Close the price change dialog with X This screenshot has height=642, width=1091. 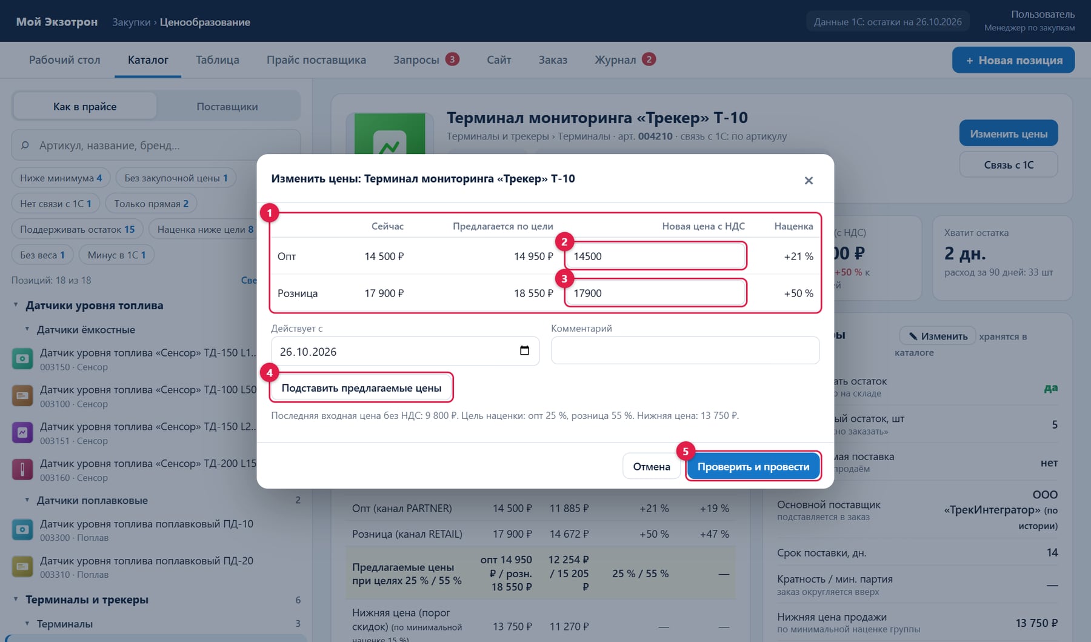point(809,181)
